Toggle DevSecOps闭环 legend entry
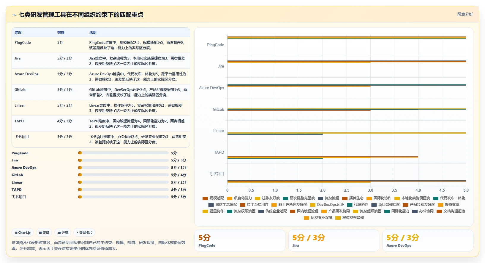The image size is (485, 263). coord(327,205)
